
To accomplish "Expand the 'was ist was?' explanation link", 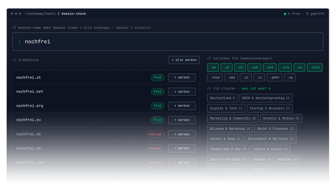I will [256, 88].
